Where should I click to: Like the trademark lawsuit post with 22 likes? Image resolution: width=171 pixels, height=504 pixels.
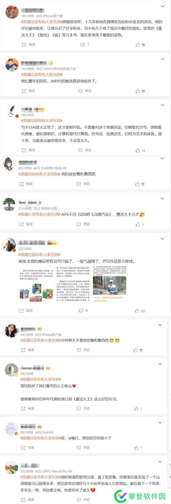pos(140,311)
